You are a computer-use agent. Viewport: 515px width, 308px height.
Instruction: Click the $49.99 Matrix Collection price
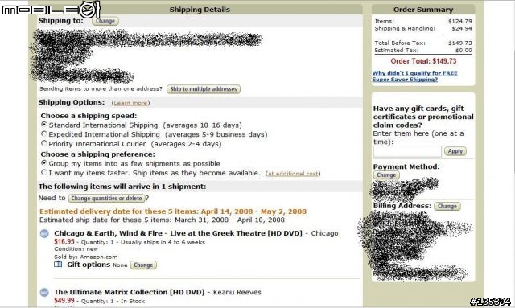pyautogui.click(x=64, y=301)
